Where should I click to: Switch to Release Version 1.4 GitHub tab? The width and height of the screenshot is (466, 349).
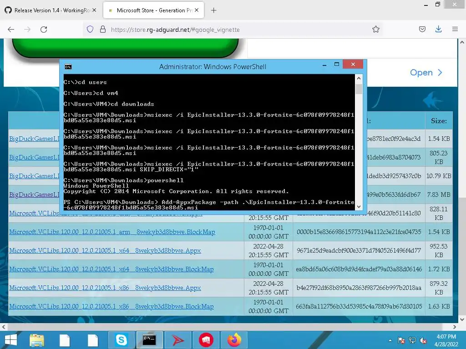[x=51, y=10]
